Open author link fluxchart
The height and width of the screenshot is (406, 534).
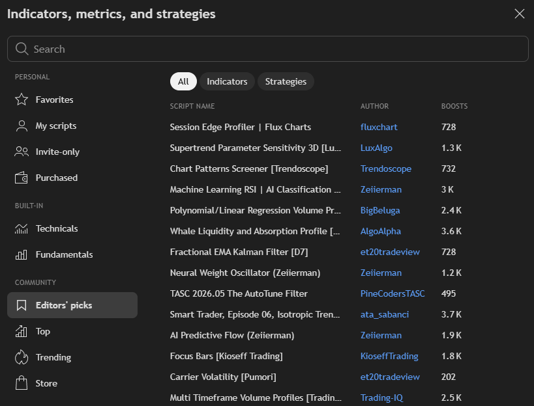(379, 127)
